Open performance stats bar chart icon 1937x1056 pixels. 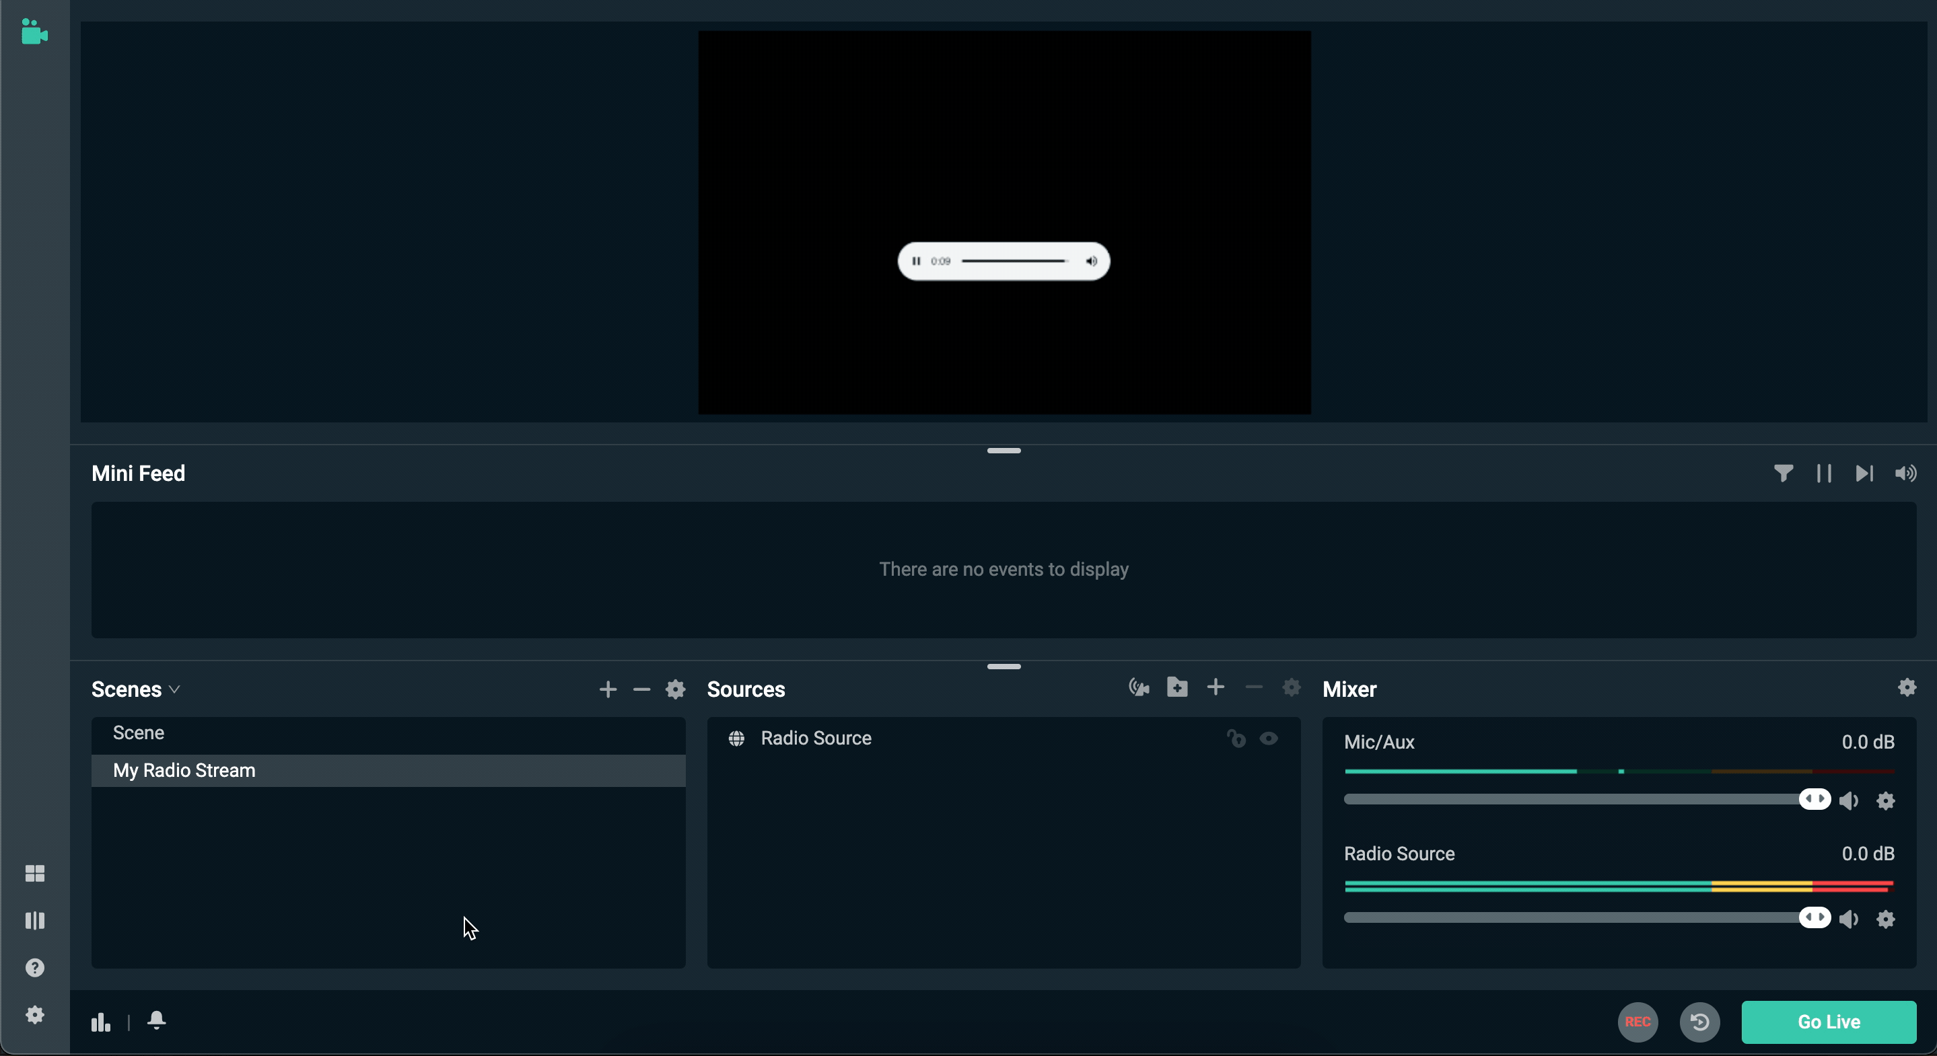click(x=101, y=1022)
